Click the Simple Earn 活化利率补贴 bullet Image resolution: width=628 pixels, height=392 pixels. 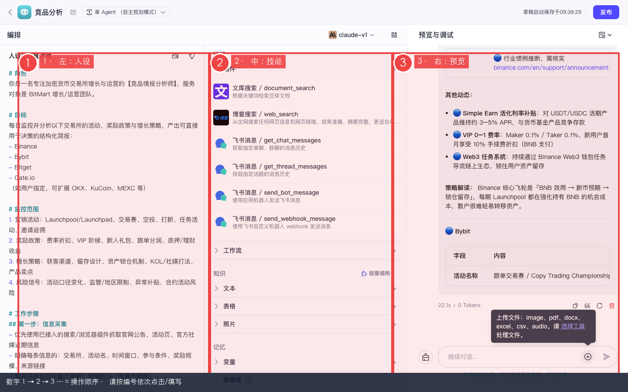(530, 118)
